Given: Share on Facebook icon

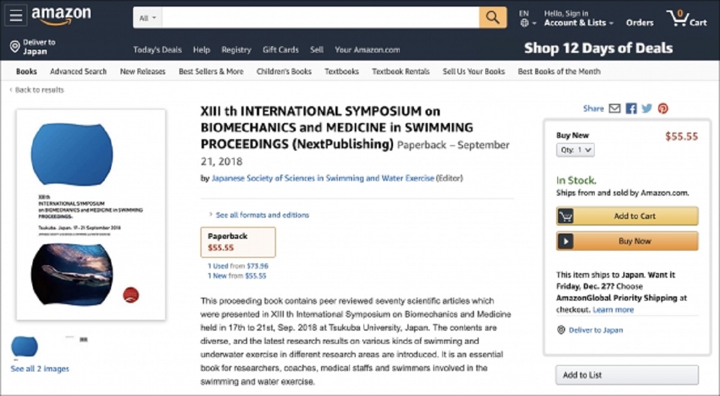Looking at the screenshot, I should (631, 109).
